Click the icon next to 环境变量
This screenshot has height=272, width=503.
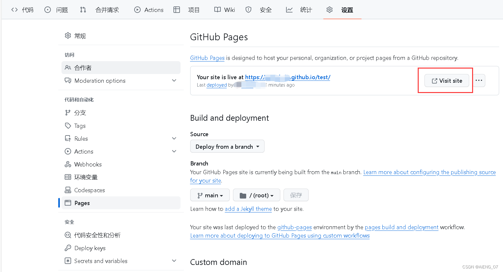[x=68, y=177]
